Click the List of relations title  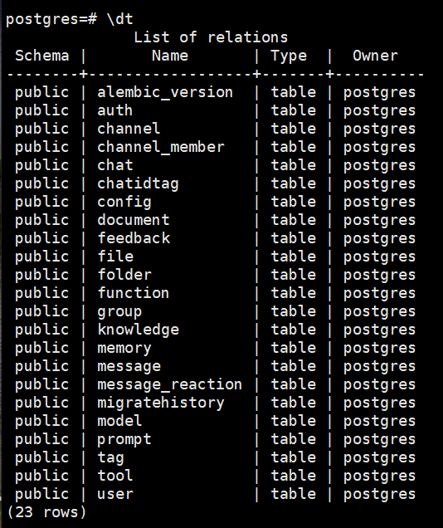click(211, 37)
